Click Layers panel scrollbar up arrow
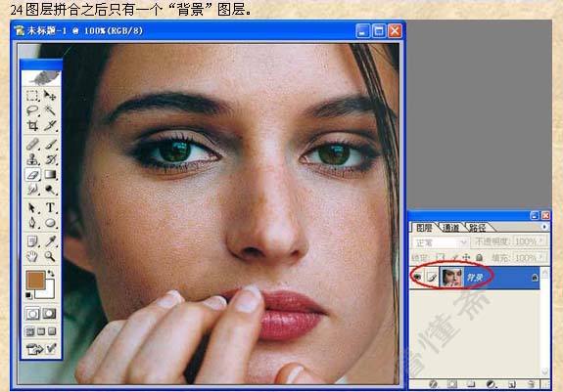 545,273
